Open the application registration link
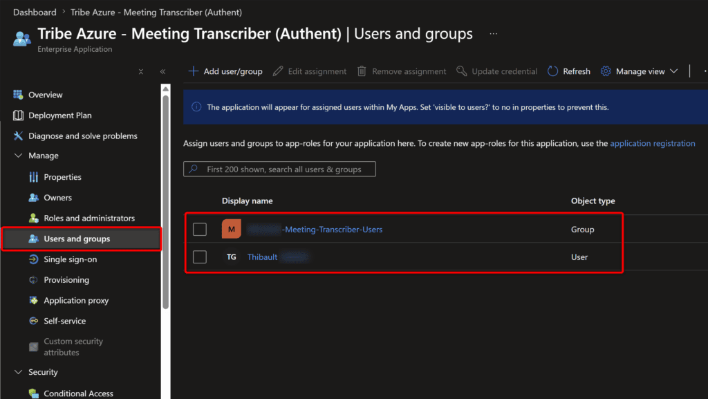Image resolution: width=708 pixels, height=399 pixels. (x=653, y=144)
